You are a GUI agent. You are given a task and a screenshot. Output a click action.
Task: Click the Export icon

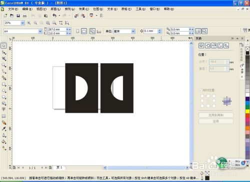(83, 16)
